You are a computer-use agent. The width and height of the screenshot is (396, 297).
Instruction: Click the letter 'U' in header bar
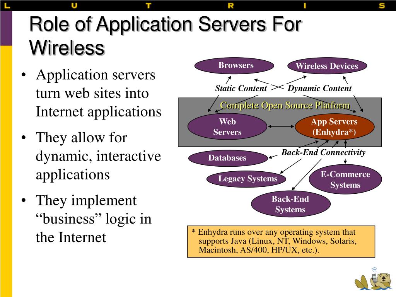pos(74,5)
